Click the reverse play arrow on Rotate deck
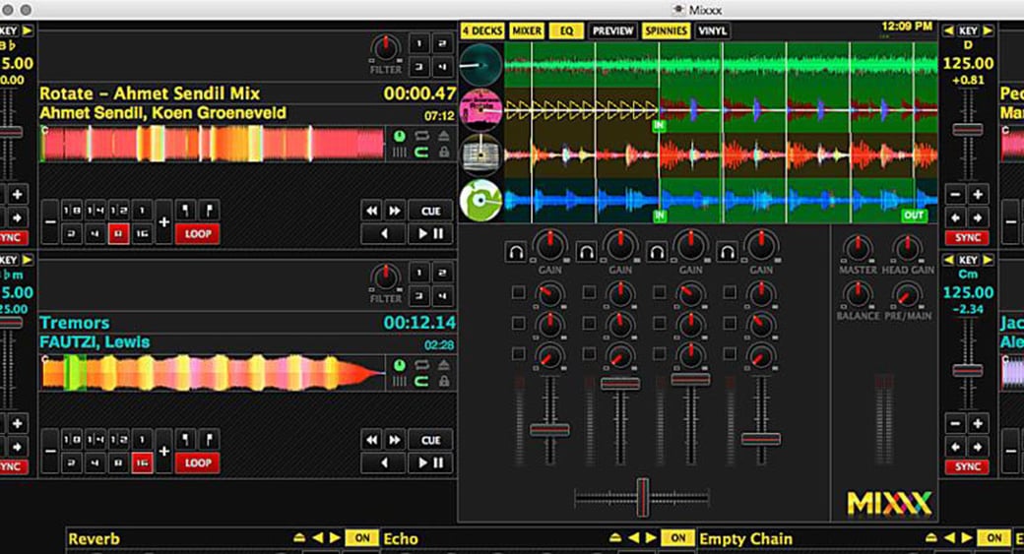Viewport: 1024px width, 554px height. coord(383,234)
